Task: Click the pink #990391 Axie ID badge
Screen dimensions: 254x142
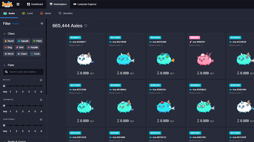Action: [x=195, y=38]
